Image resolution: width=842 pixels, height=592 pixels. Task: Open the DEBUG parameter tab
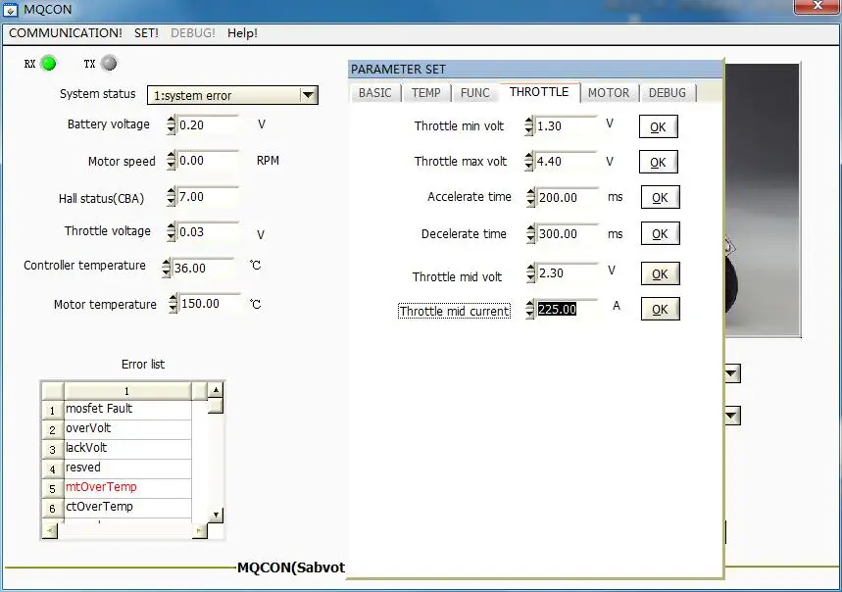[667, 93]
